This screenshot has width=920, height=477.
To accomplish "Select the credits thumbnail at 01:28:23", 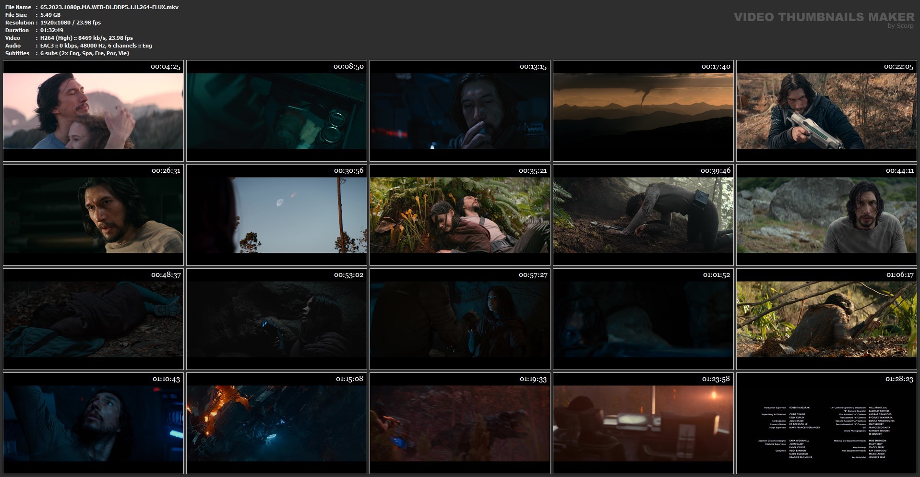I will coord(826,423).
